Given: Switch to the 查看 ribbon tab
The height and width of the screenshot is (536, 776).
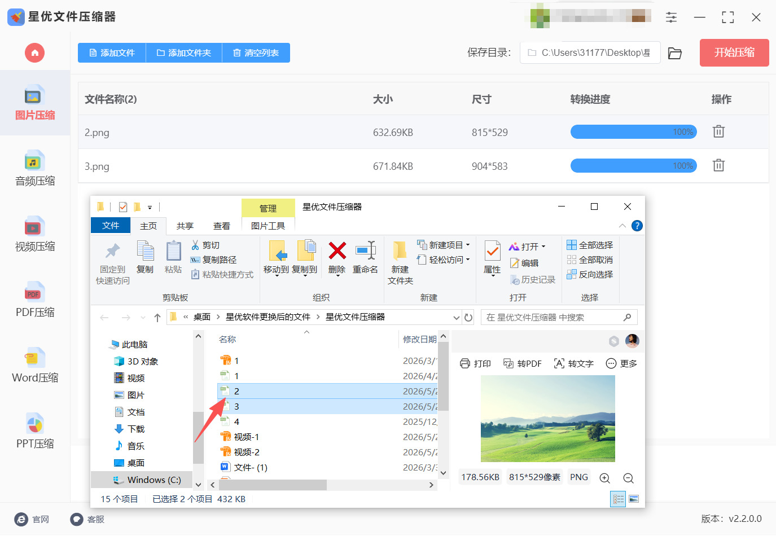Looking at the screenshot, I should pyautogui.click(x=222, y=226).
